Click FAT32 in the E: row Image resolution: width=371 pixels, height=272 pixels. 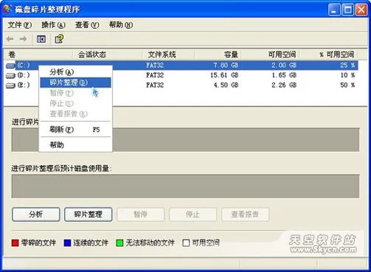point(155,86)
